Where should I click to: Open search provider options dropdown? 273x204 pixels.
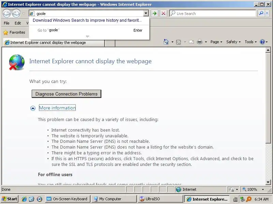267,13
